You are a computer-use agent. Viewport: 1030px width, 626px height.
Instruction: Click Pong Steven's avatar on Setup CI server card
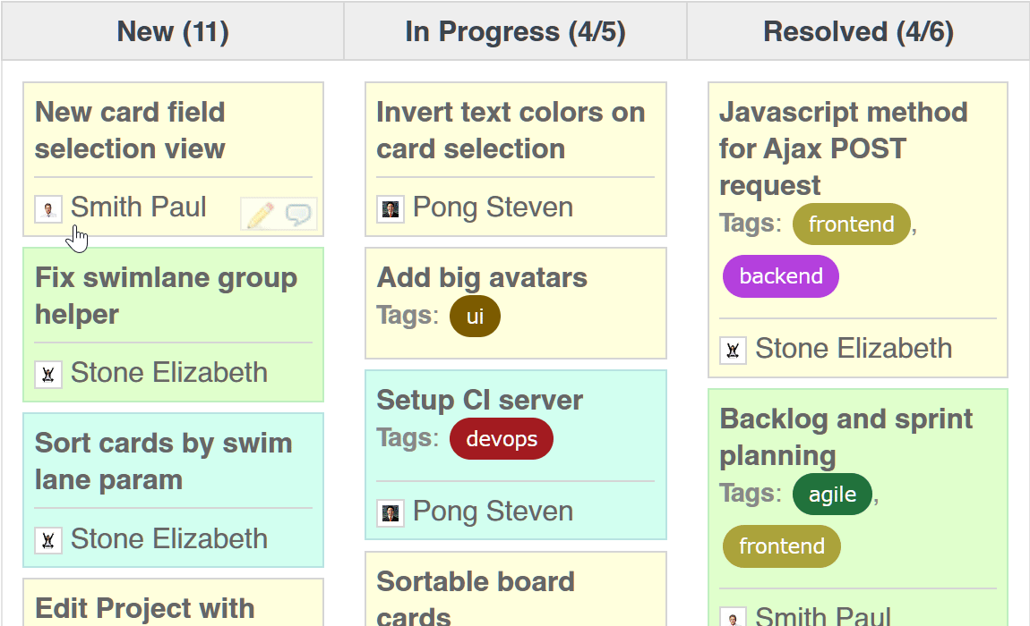click(x=391, y=512)
